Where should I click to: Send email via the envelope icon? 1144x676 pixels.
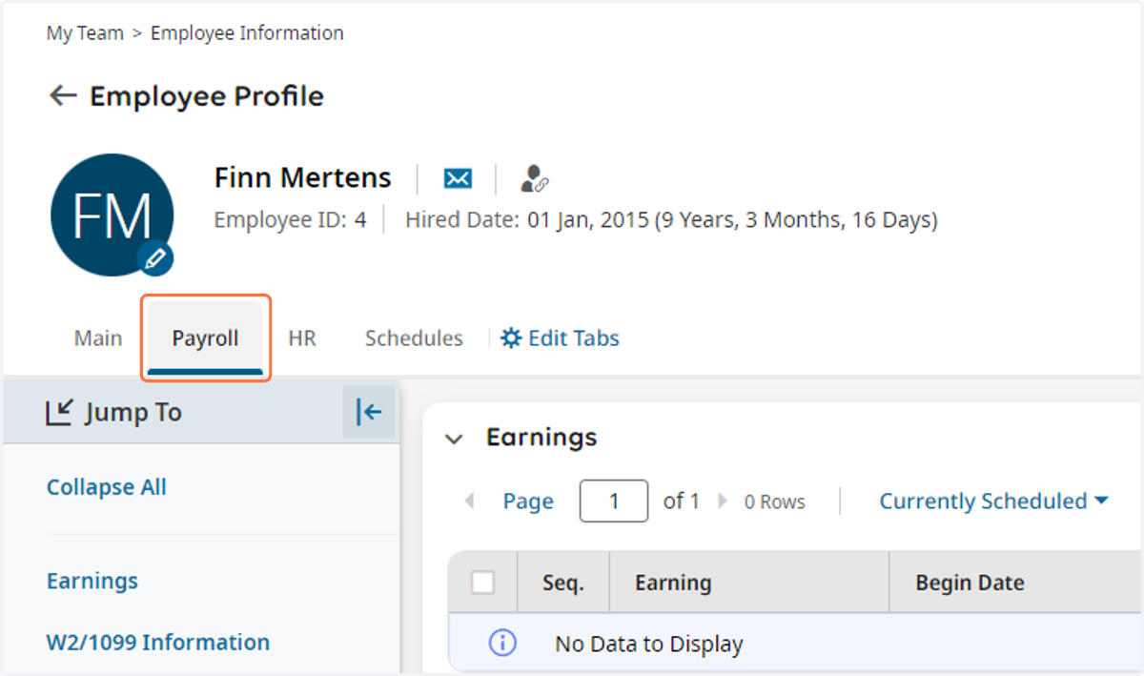459,178
